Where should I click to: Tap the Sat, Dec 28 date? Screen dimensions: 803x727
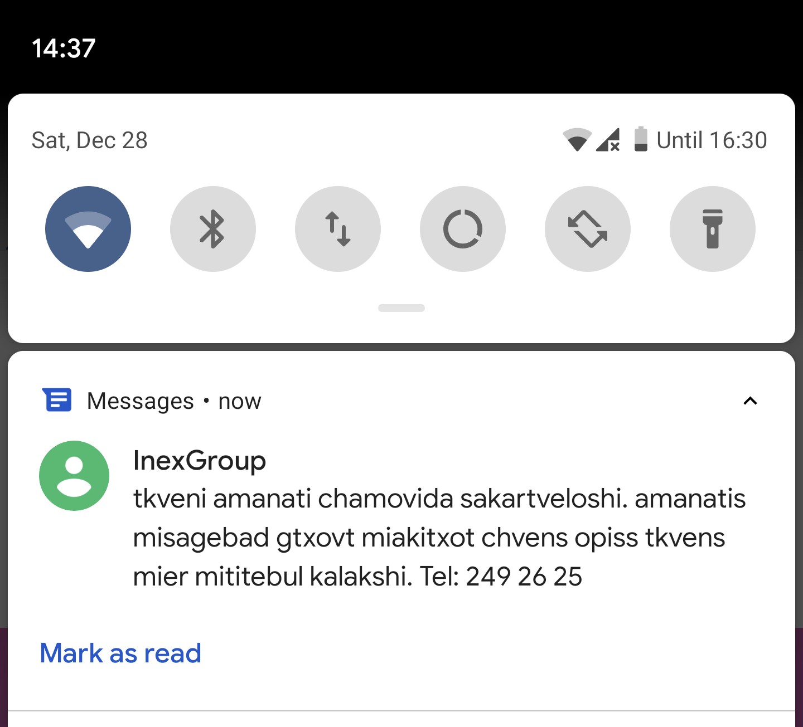90,140
